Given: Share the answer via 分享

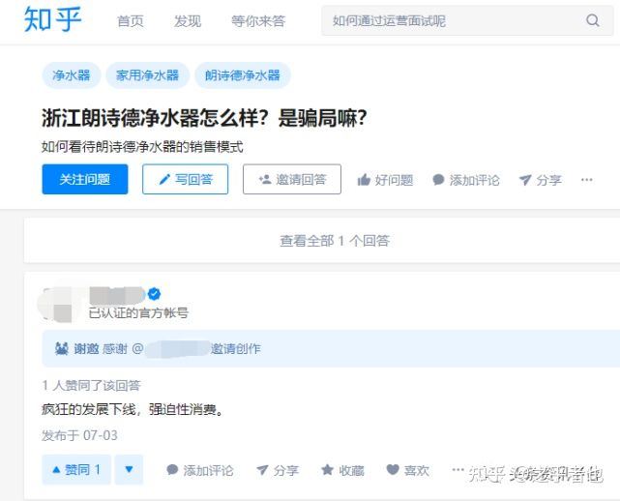Looking at the screenshot, I should (262, 470).
